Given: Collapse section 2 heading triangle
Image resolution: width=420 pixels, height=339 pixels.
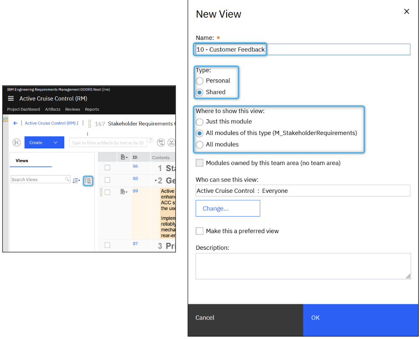Looking at the screenshot, I should pos(156,181).
